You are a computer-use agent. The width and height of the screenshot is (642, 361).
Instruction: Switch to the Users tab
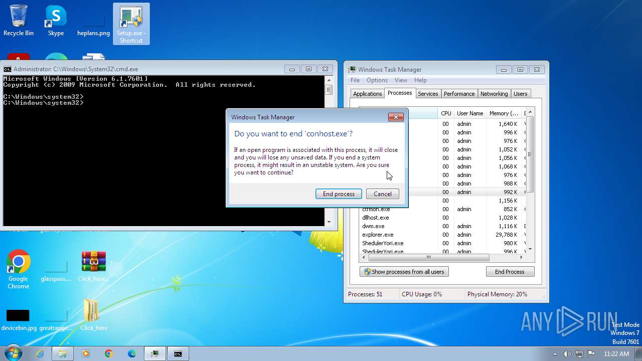click(x=521, y=94)
